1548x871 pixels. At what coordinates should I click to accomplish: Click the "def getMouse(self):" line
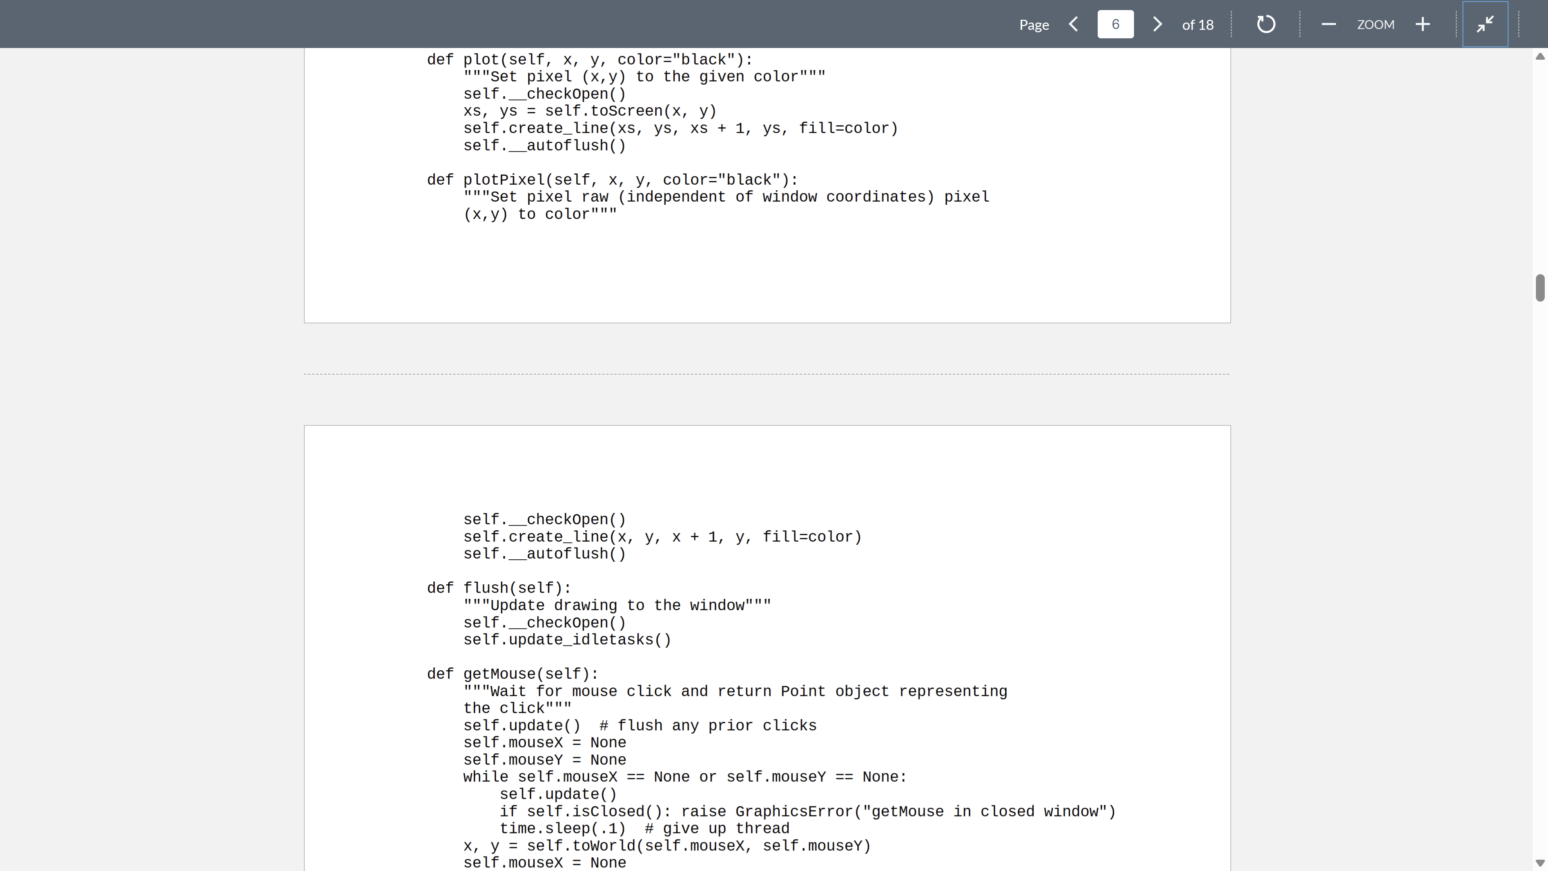click(x=513, y=674)
